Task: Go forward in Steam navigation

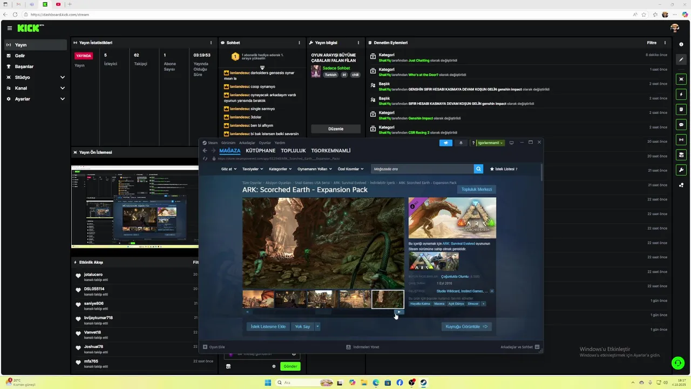Action: (213, 151)
